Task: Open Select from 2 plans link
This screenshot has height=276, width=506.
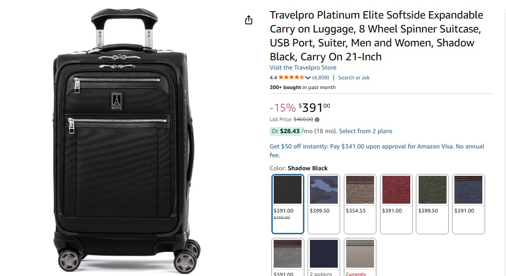Action: click(366, 131)
